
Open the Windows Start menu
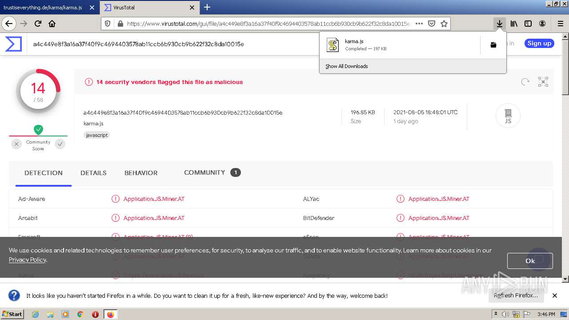[x=12, y=314]
